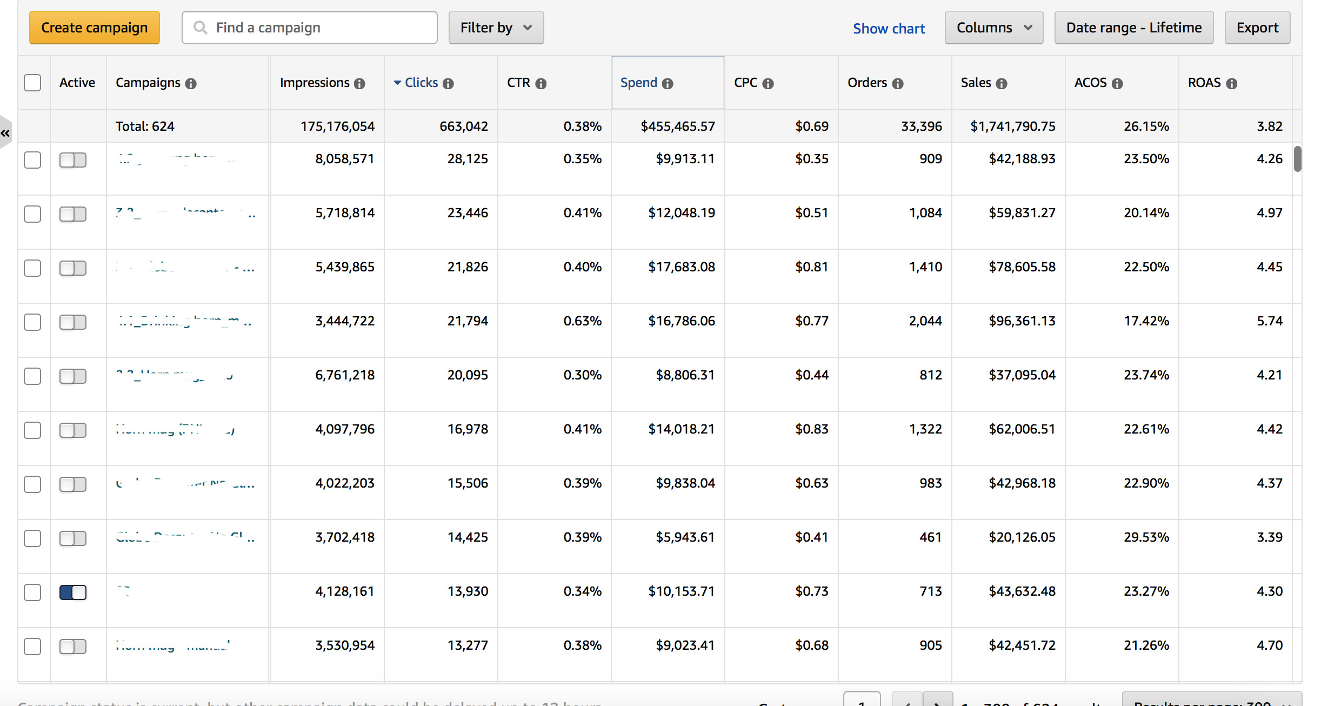Collapse the left sidebar with double-chevron
Screen dimensions: 1321x706
5,133
